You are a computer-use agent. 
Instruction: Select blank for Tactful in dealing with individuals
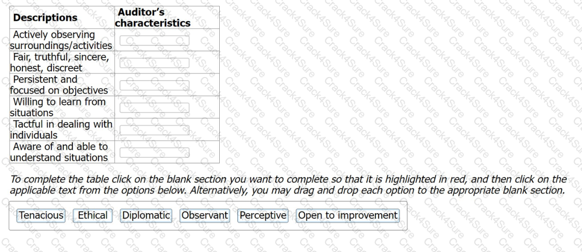coord(154,130)
